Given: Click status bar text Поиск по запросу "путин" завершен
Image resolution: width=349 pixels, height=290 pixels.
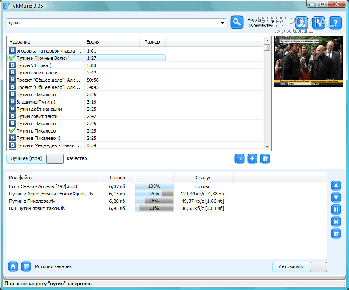Looking at the screenshot, I should [48, 284].
